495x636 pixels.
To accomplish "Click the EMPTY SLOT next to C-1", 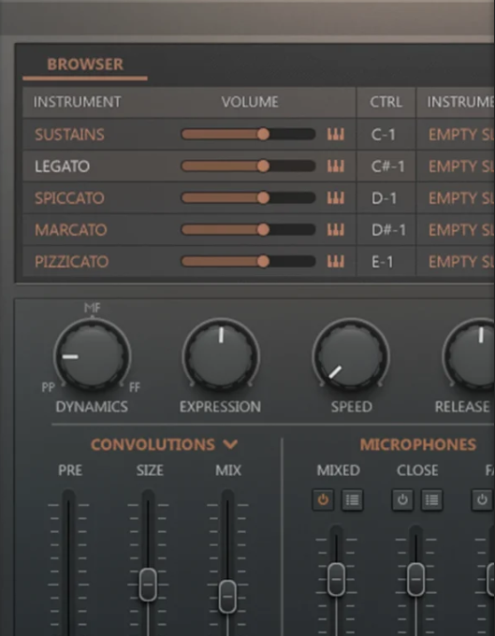I will (461, 135).
